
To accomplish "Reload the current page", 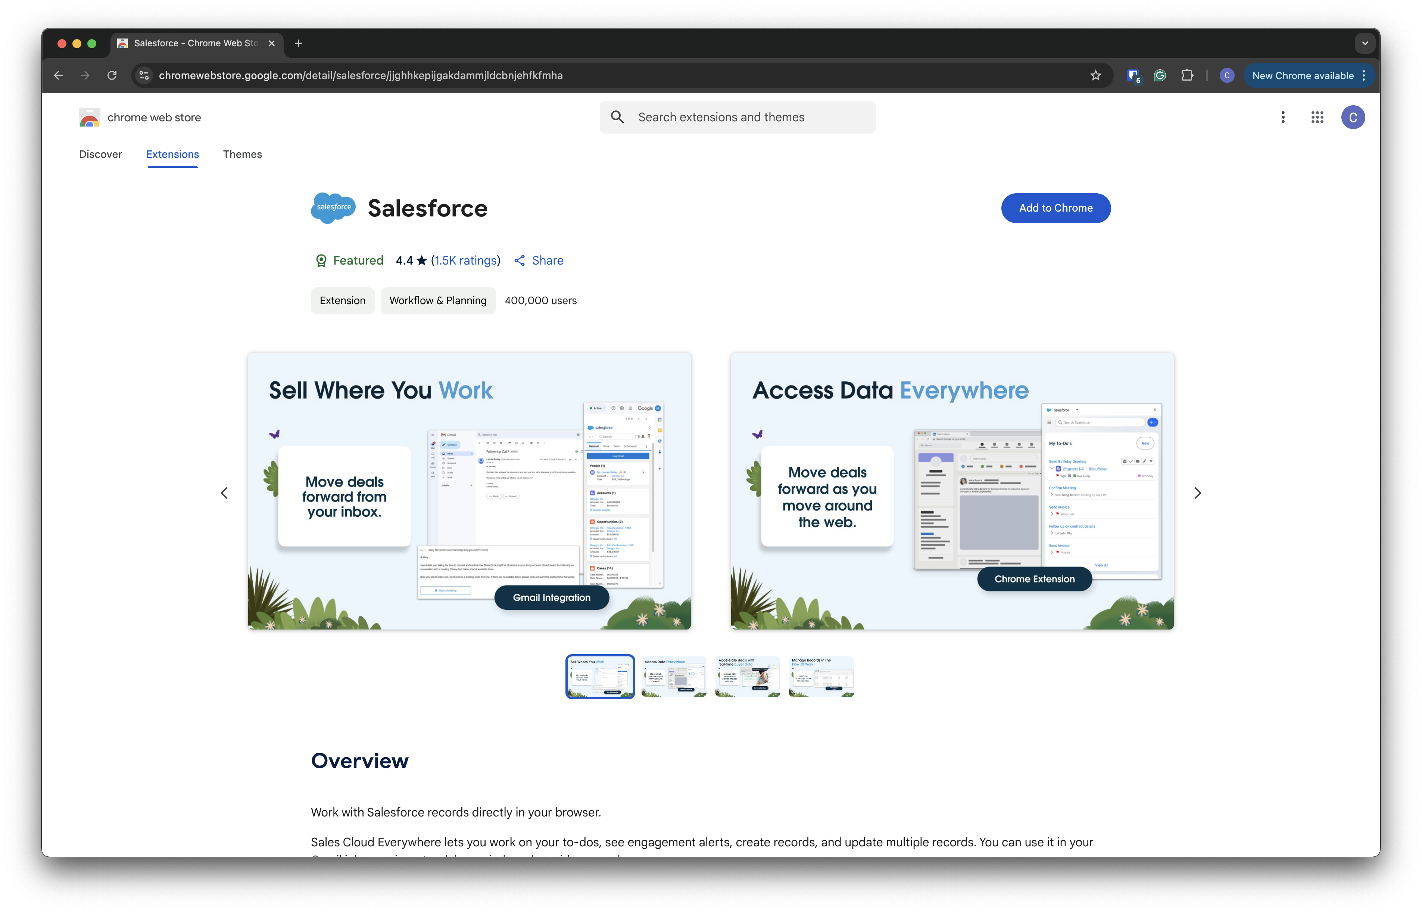I will click(112, 75).
